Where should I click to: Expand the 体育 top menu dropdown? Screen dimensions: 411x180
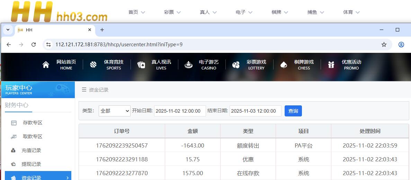pyautogui.click(x=351, y=12)
